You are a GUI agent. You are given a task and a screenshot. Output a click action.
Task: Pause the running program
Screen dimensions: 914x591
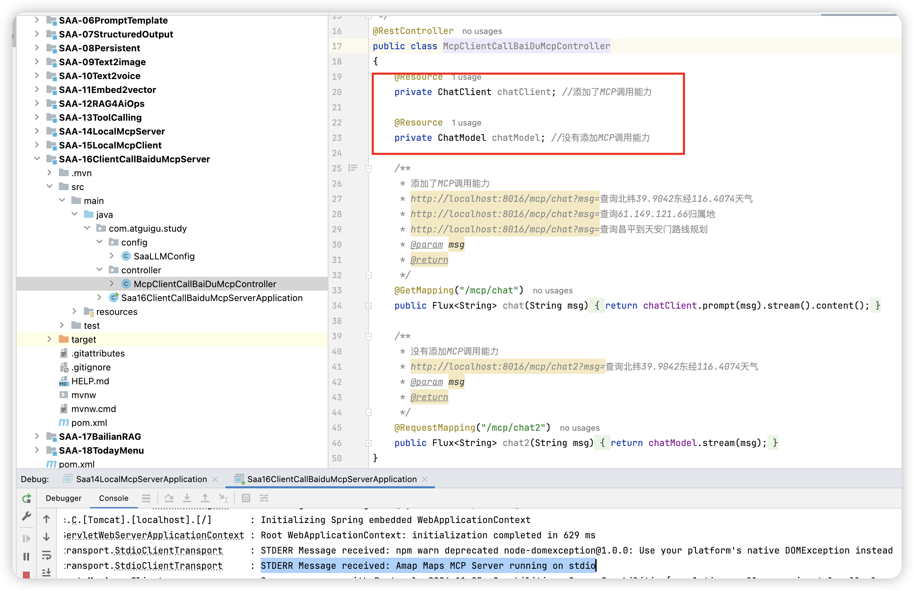click(x=26, y=556)
